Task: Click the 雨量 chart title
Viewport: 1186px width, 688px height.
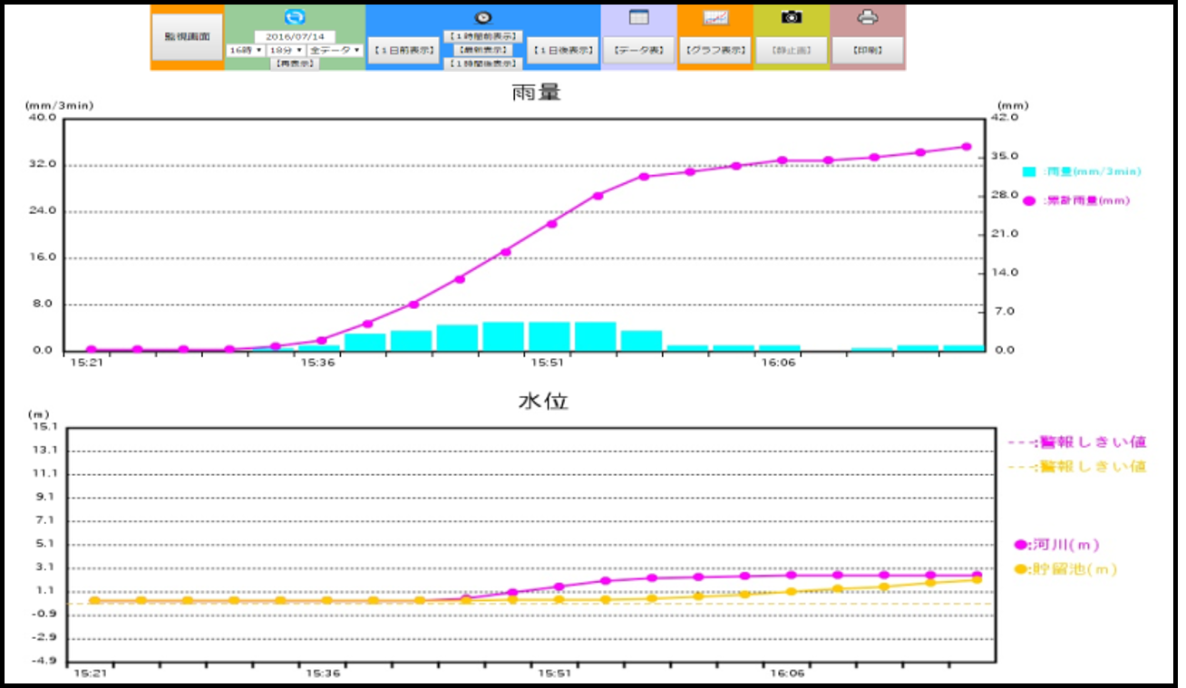Action: [535, 92]
